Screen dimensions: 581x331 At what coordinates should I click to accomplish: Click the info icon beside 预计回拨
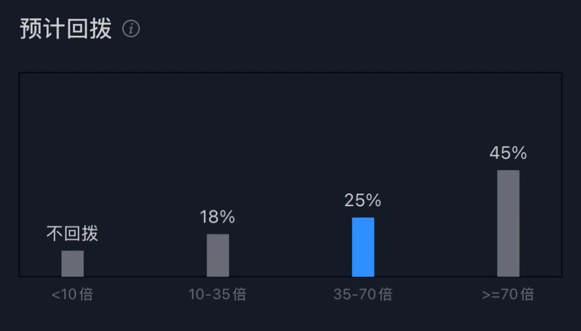(131, 29)
